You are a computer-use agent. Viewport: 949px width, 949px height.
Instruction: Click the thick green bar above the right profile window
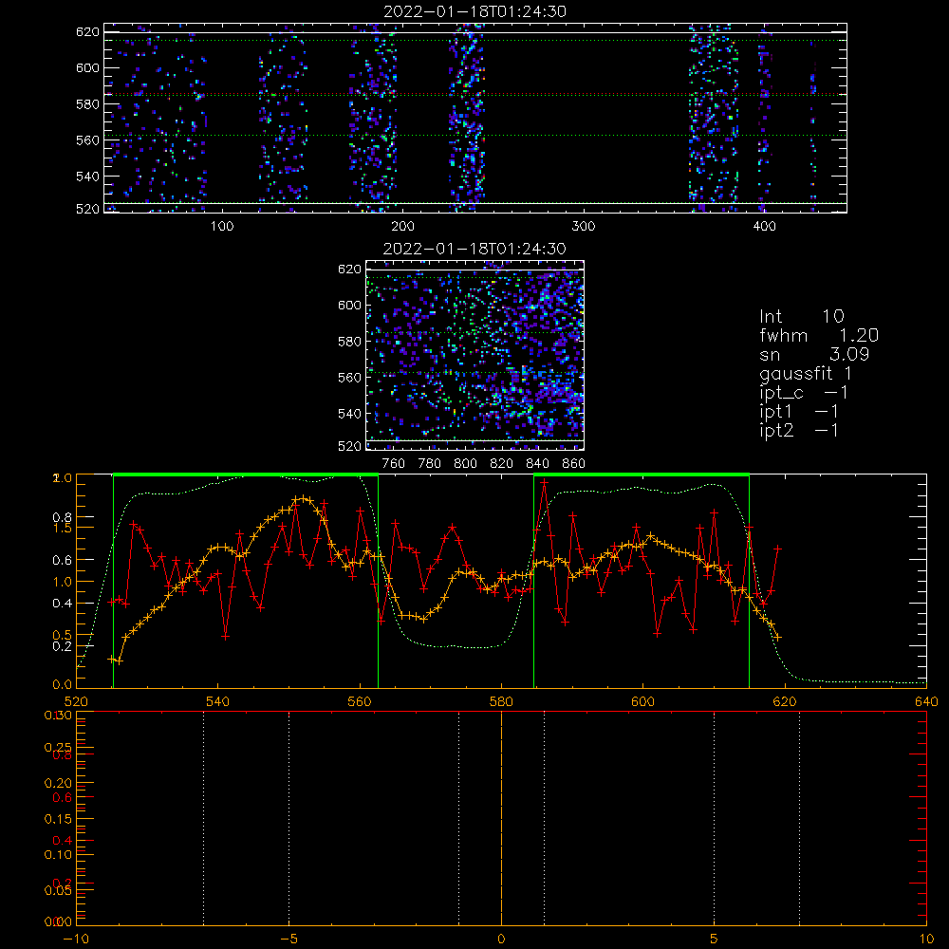[x=642, y=474]
